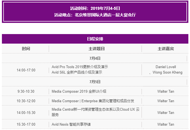Click speaker name Wong Soon Kheng
The image size is (190, 130).
click(x=167, y=72)
